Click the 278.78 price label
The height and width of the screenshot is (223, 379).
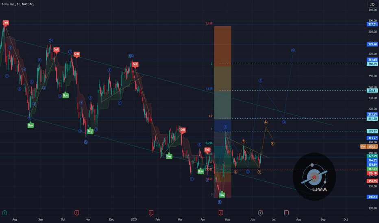coord(372,44)
